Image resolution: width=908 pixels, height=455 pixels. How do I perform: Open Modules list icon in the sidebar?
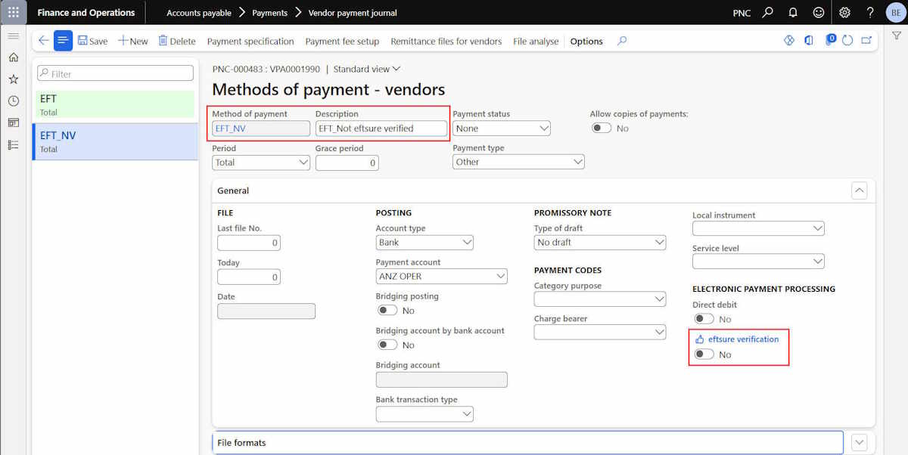[x=13, y=144]
